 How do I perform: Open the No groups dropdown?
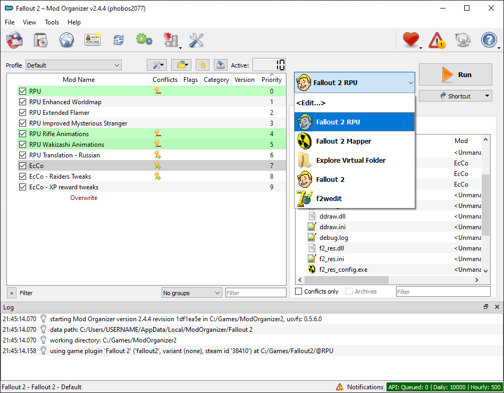[x=191, y=292]
